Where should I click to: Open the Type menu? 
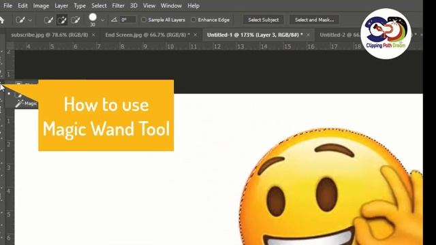coord(80,5)
